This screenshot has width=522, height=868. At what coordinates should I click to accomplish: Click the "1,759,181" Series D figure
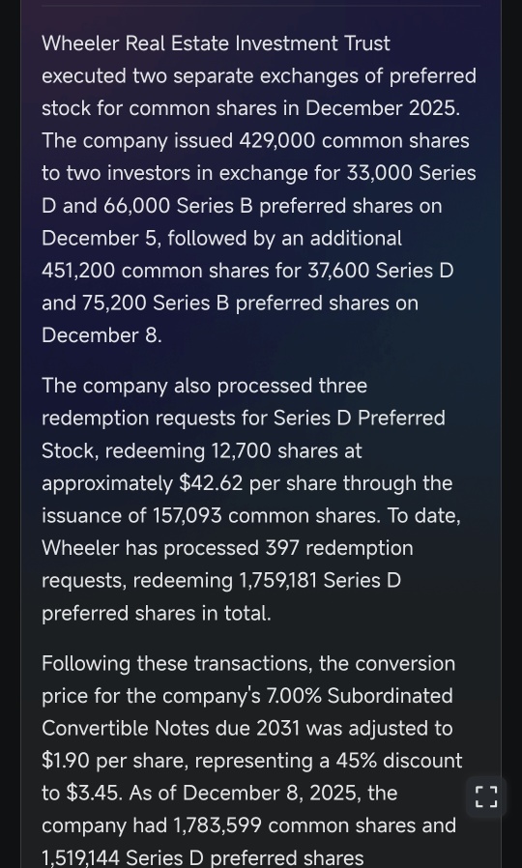pos(279,581)
